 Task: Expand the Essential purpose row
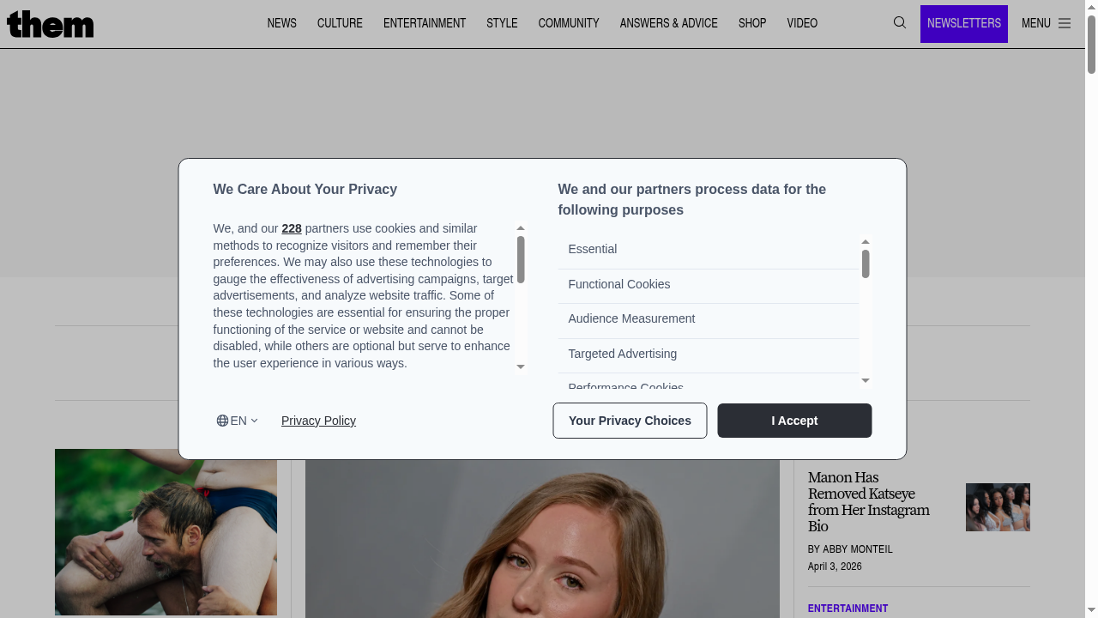(708, 249)
